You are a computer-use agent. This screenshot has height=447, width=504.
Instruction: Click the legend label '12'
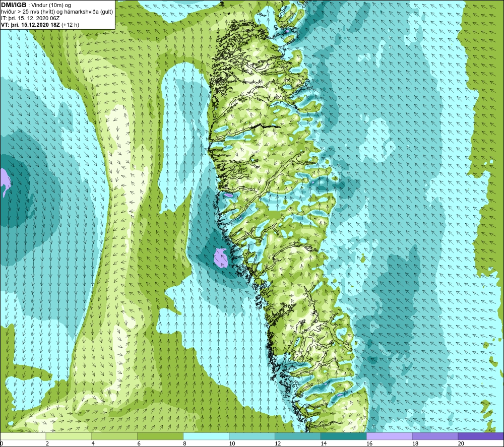(278, 443)
